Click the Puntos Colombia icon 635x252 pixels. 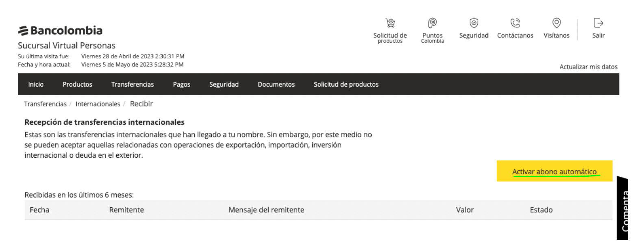pyautogui.click(x=432, y=28)
